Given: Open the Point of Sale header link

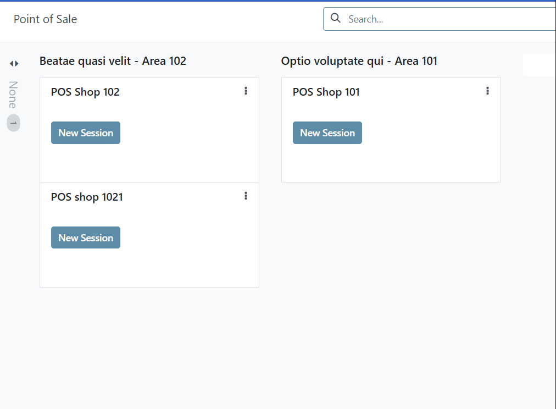Looking at the screenshot, I should (45, 19).
